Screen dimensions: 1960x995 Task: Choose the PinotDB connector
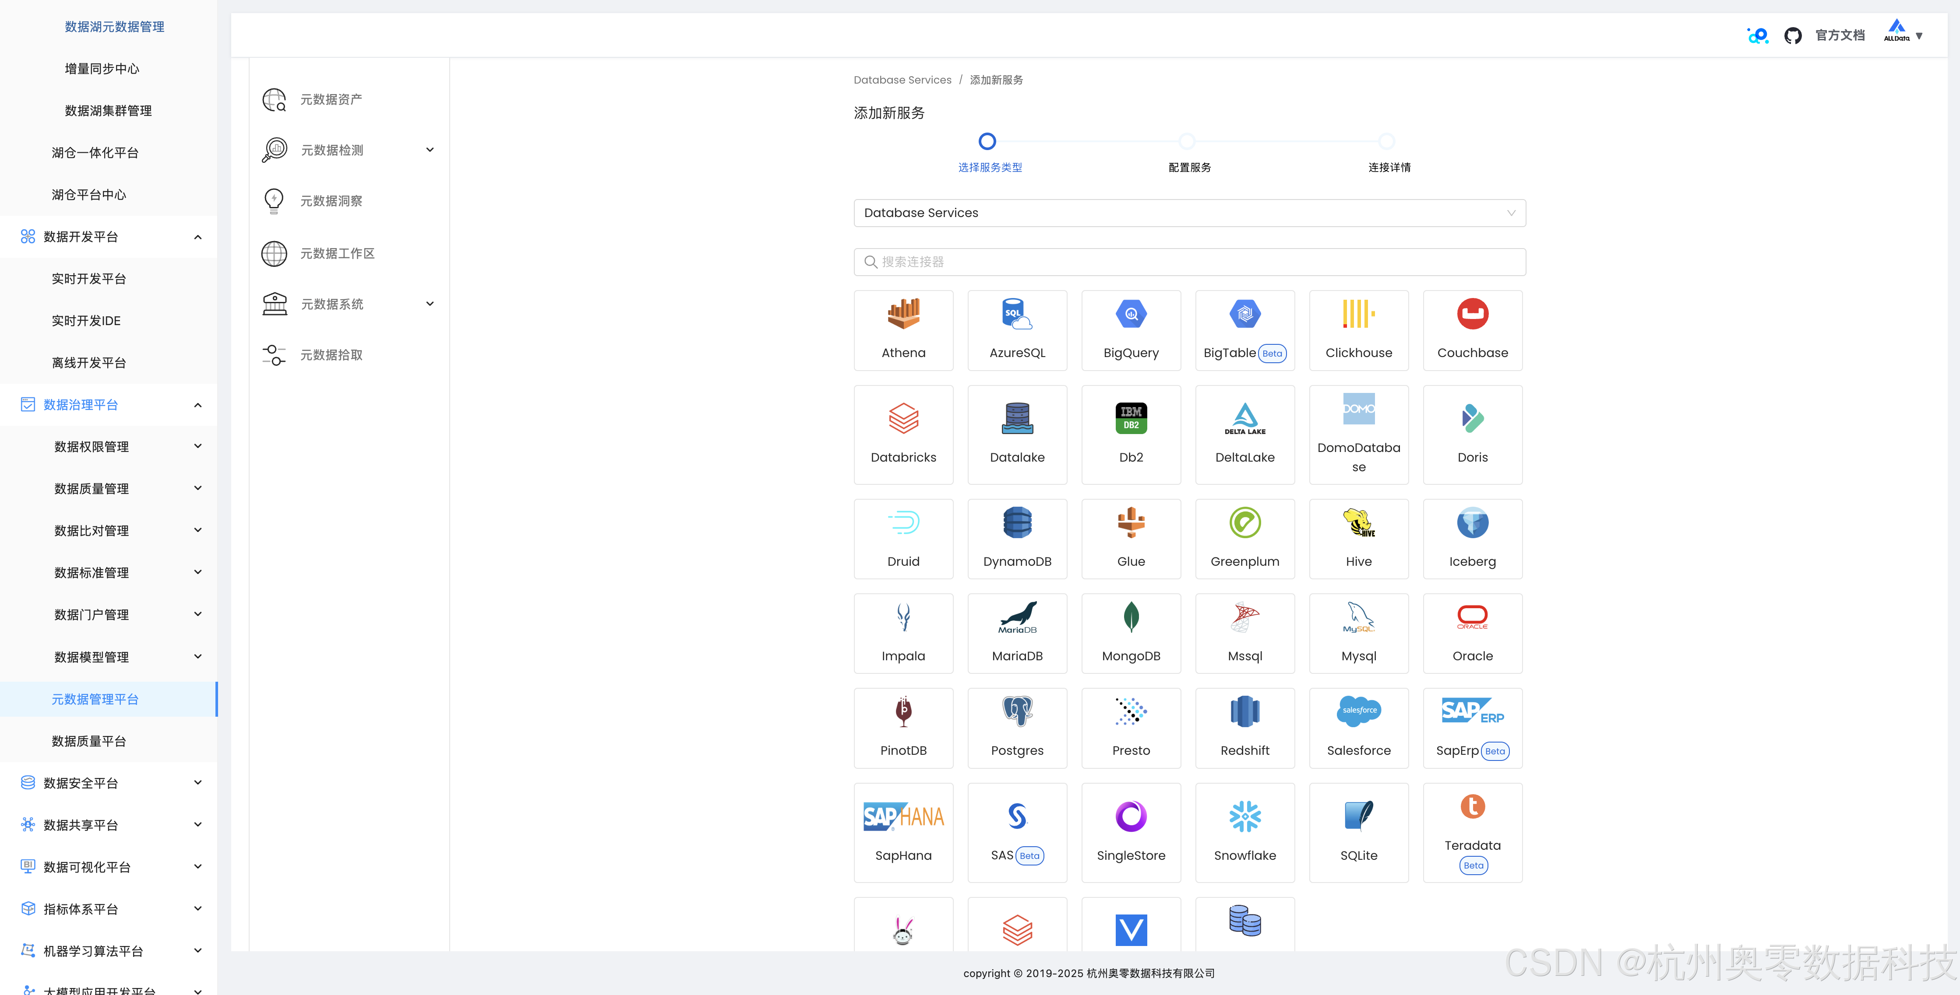tap(903, 728)
